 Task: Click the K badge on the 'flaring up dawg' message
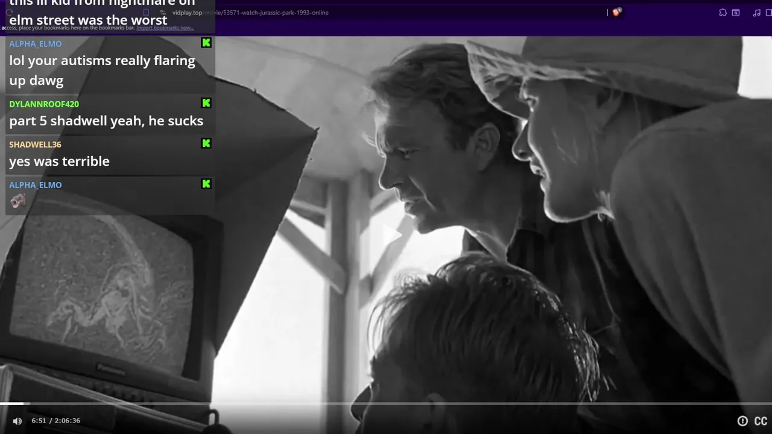(206, 43)
